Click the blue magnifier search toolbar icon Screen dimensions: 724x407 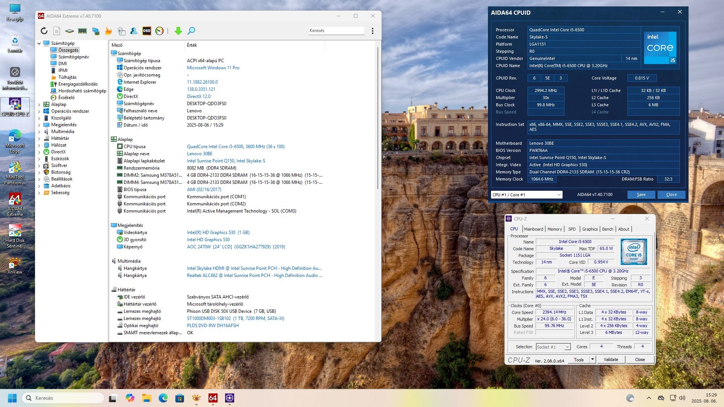191,31
